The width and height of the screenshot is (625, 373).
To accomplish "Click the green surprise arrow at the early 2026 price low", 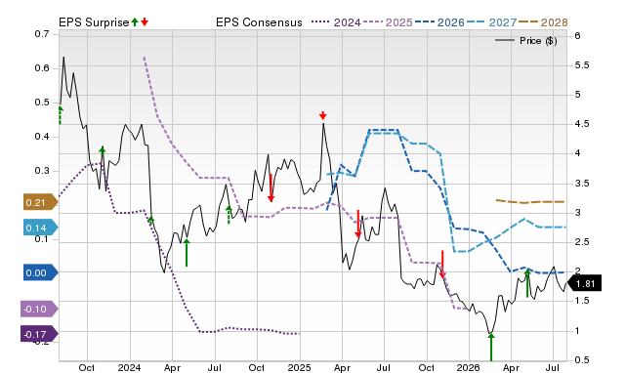I will (491, 347).
